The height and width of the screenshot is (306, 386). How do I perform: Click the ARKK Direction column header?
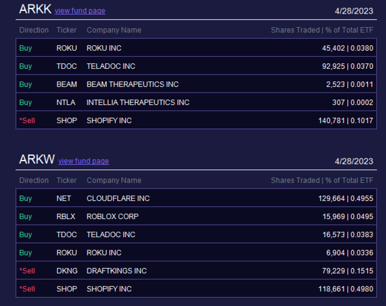coord(34,30)
